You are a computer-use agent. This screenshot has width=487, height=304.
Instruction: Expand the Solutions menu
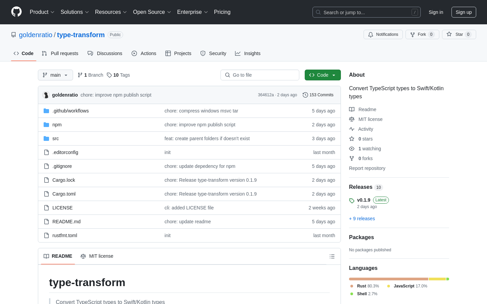point(75,12)
